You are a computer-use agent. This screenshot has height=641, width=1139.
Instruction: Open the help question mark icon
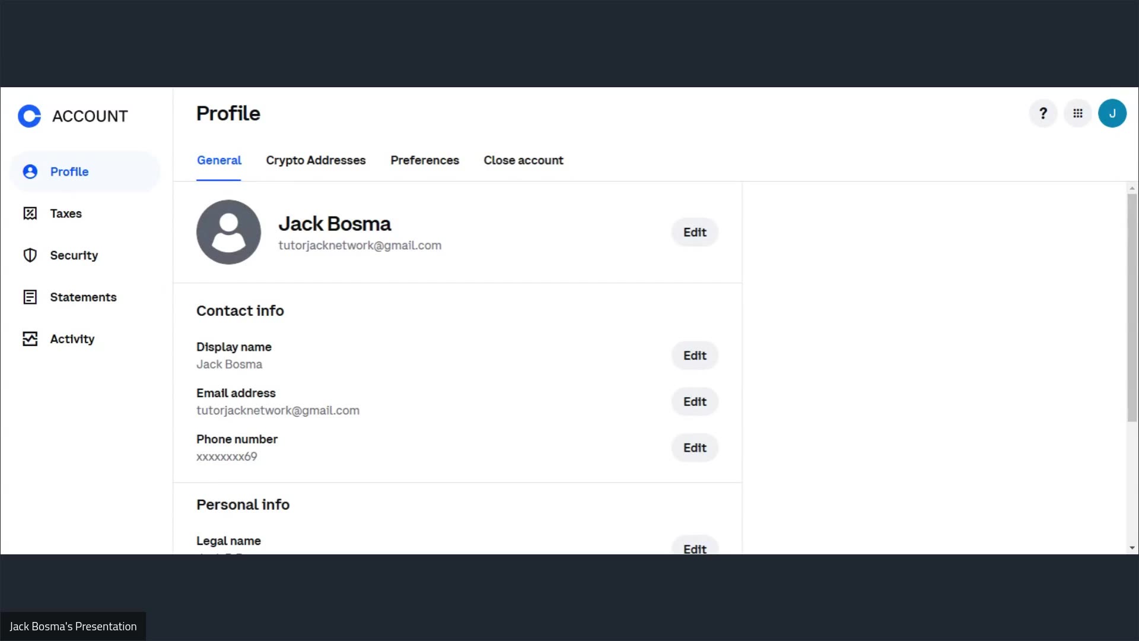(x=1043, y=113)
